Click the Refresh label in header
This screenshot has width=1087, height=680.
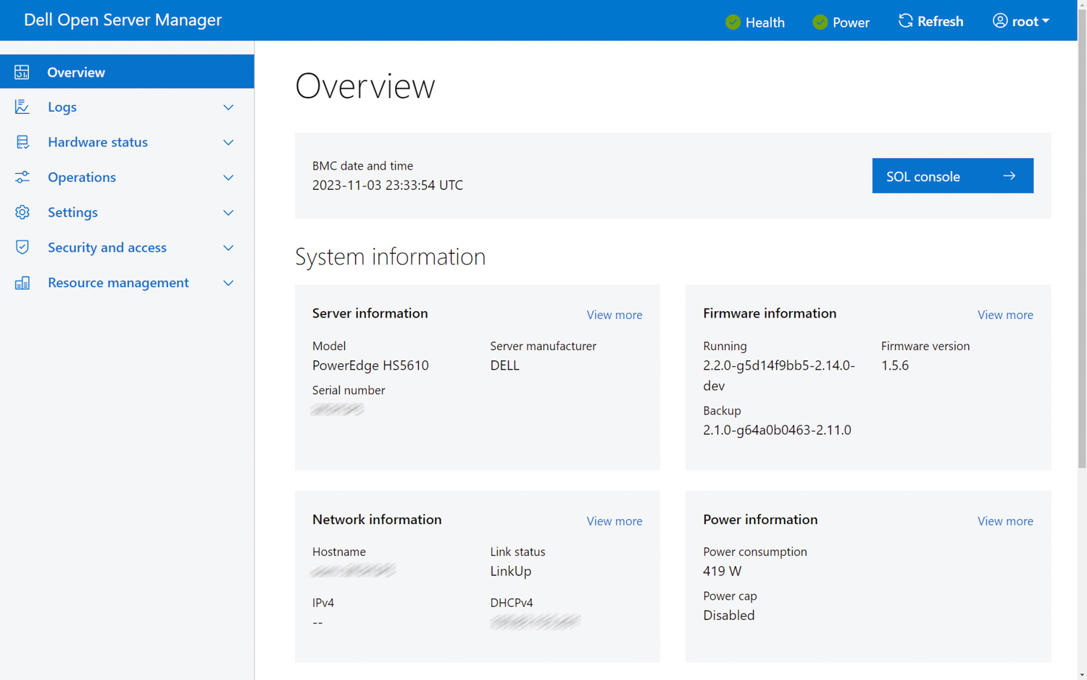tap(940, 22)
